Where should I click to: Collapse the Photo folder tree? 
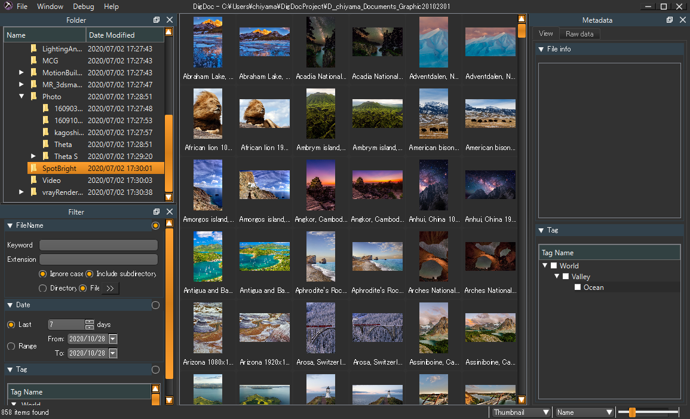coord(21,96)
